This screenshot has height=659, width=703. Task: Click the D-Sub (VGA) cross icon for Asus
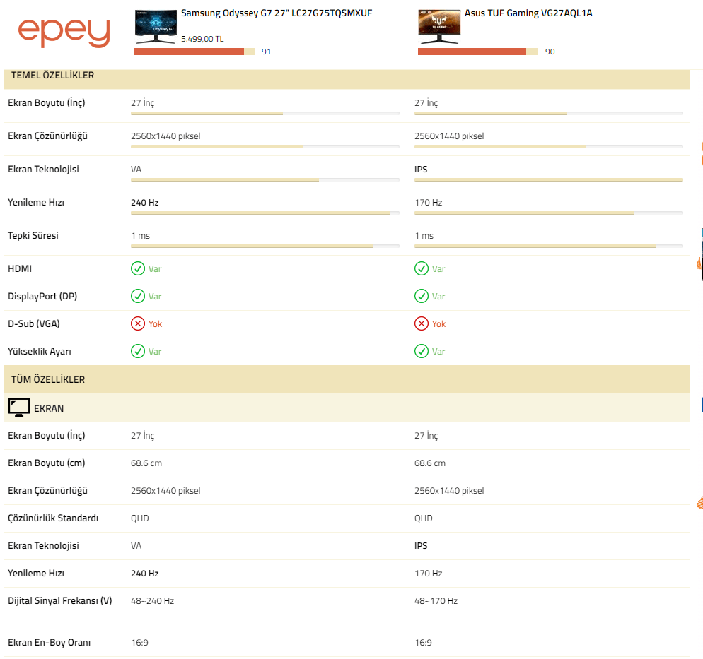pos(422,323)
